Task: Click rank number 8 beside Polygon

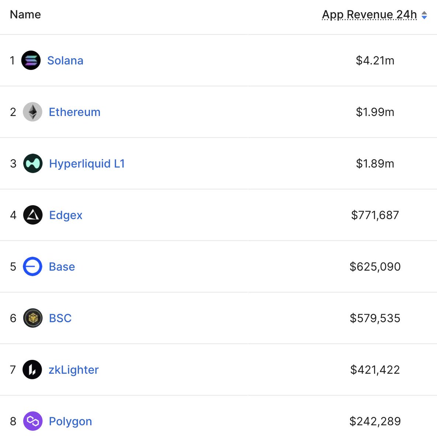Action: (x=13, y=421)
